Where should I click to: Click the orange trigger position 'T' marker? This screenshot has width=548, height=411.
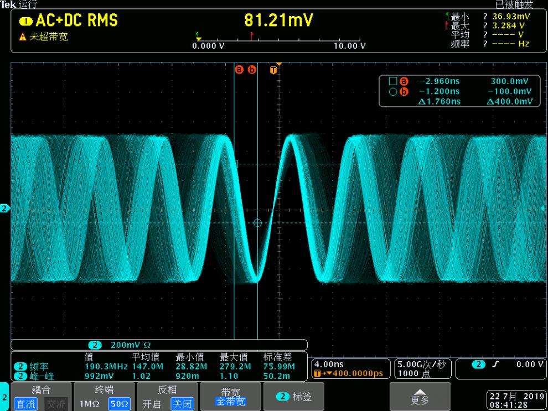[x=273, y=70]
